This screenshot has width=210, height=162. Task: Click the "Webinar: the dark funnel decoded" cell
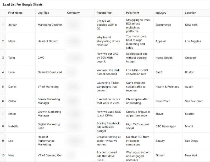tap(108, 72)
